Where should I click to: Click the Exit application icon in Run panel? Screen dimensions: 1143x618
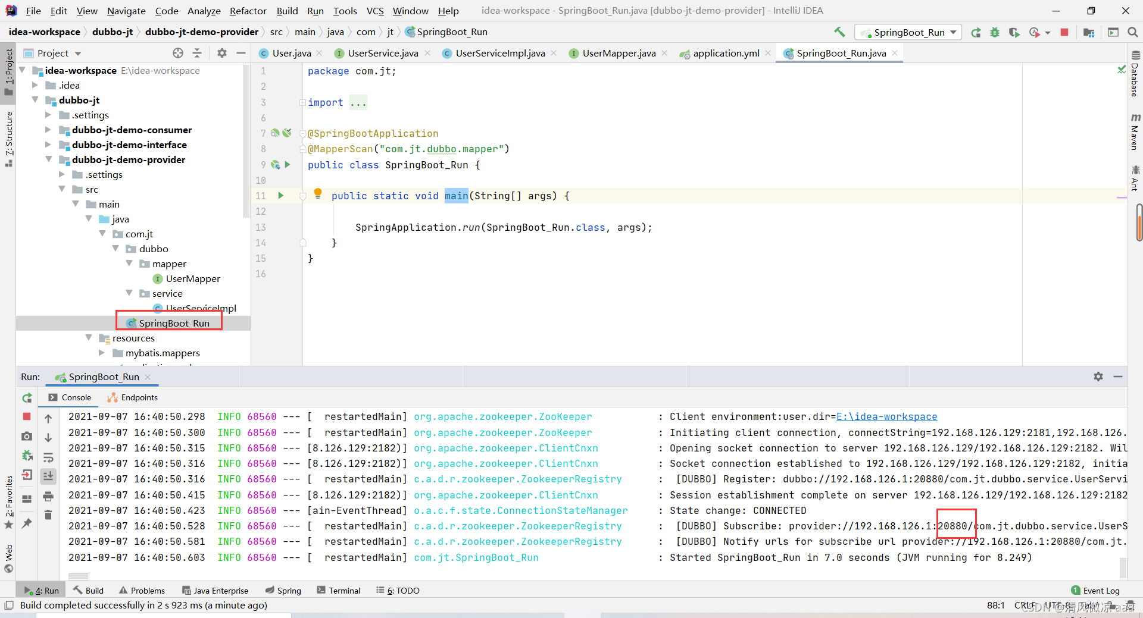[27, 475]
